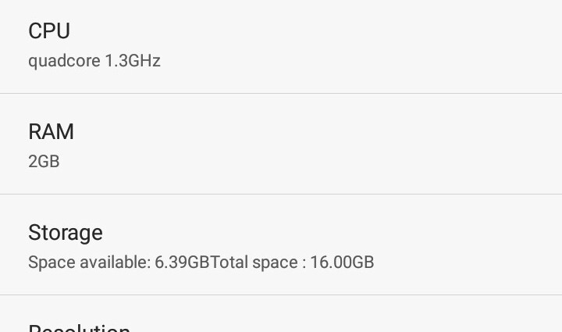Click empty space right of CPU heading
Viewport: 562px width, 332px height.
tap(312, 31)
